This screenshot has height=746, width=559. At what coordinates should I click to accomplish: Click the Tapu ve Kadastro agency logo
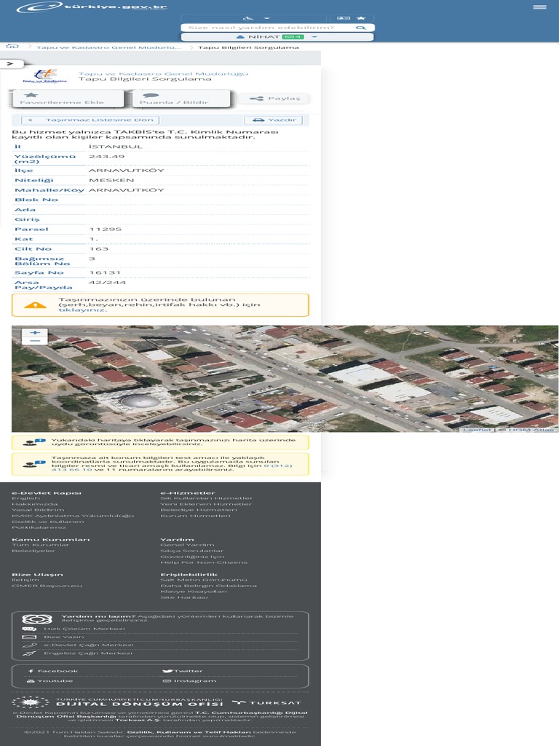tap(44, 76)
